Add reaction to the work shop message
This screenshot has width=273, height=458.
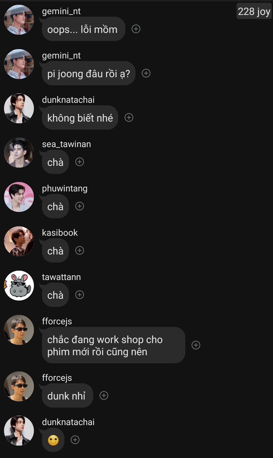pyautogui.click(x=196, y=345)
